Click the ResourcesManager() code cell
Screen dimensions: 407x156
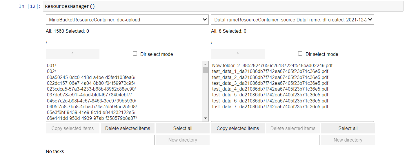[x=223, y=6]
